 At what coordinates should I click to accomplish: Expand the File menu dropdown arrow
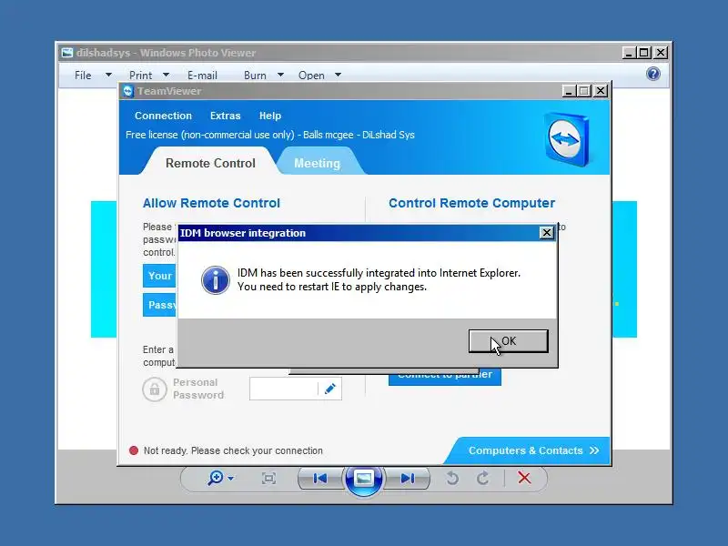coord(108,75)
